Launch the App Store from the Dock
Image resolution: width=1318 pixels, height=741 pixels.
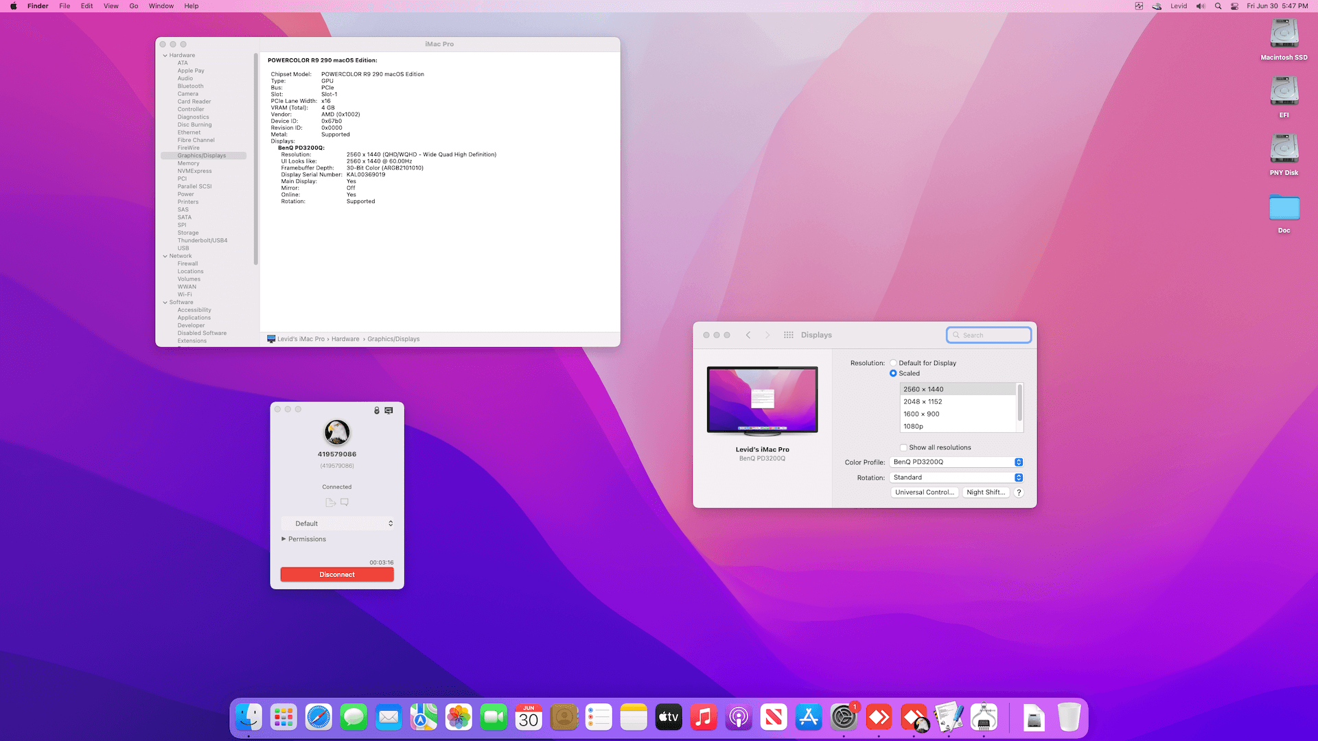click(809, 718)
